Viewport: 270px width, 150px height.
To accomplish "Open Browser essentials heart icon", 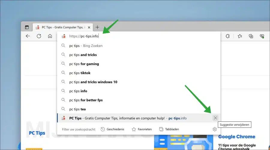I will coord(262,36).
